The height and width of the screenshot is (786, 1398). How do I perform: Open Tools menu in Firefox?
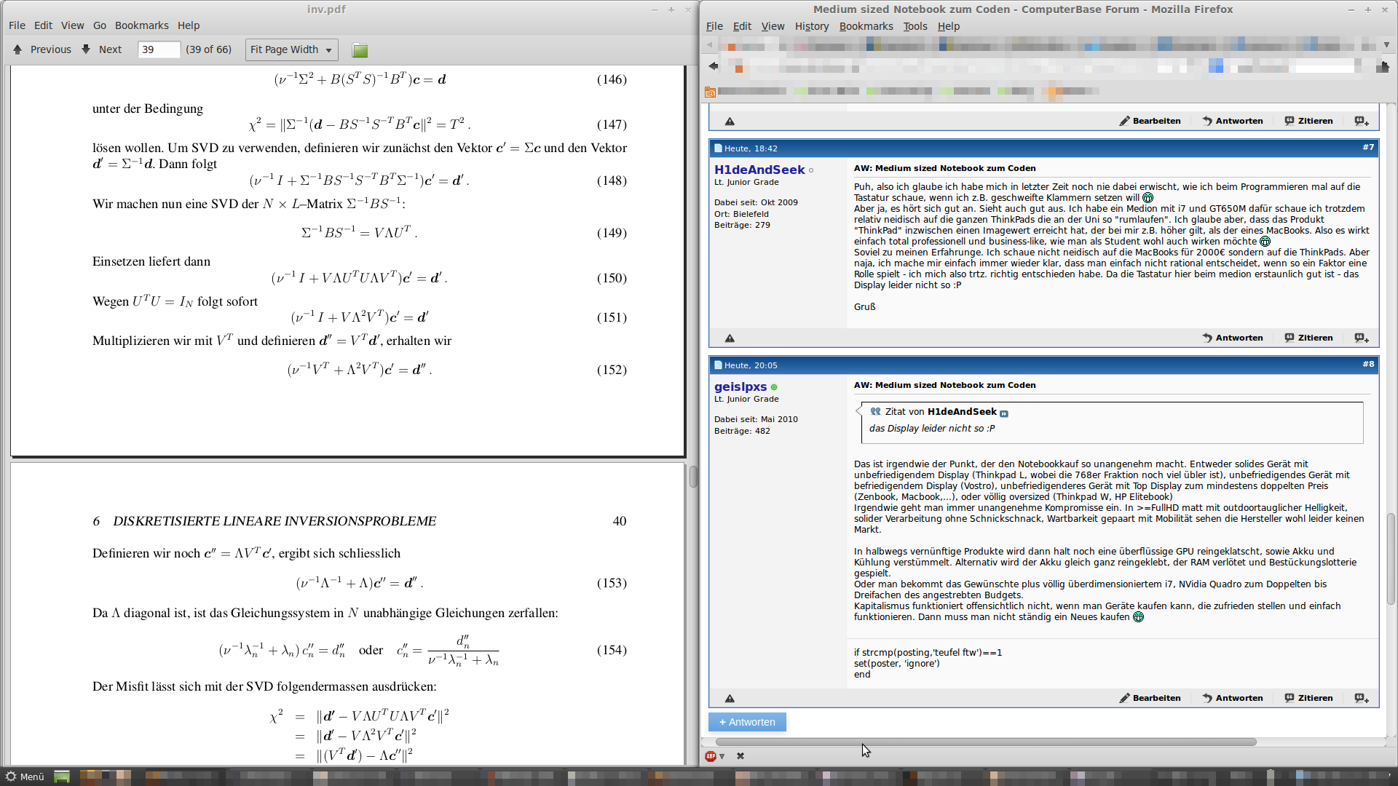[915, 26]
